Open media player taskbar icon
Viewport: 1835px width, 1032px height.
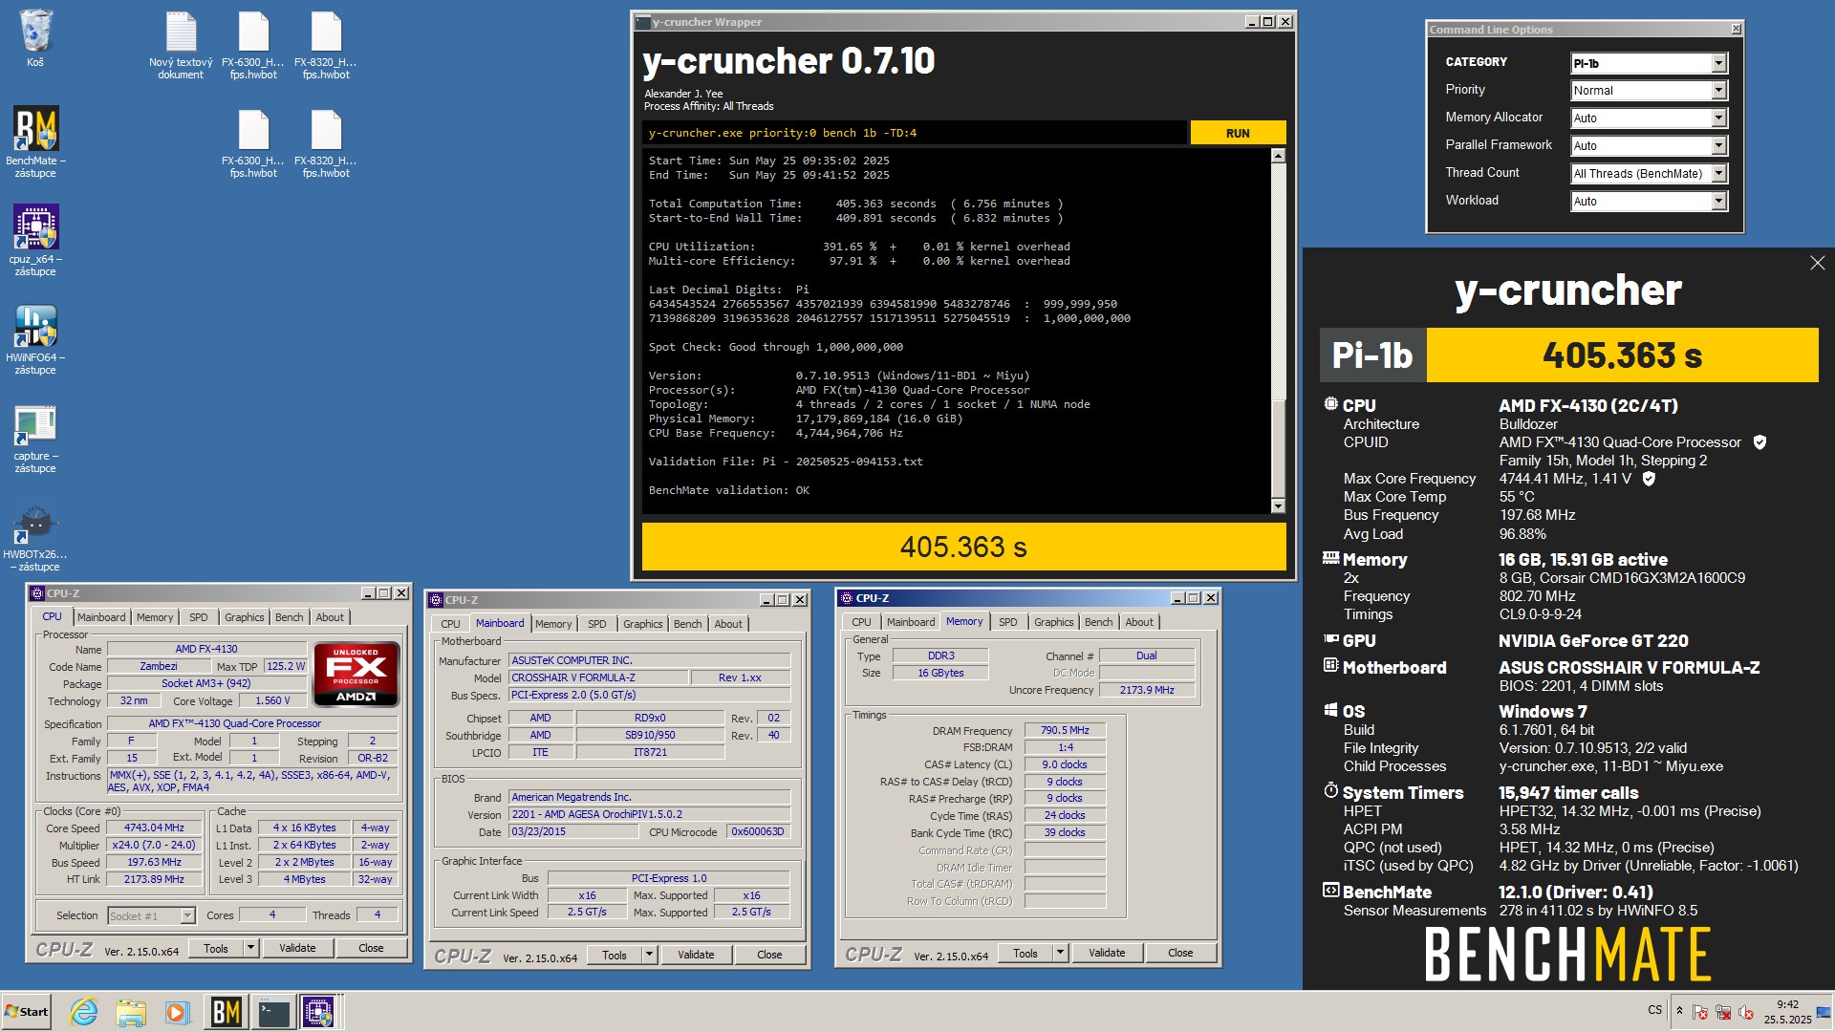click(177, 1012)
